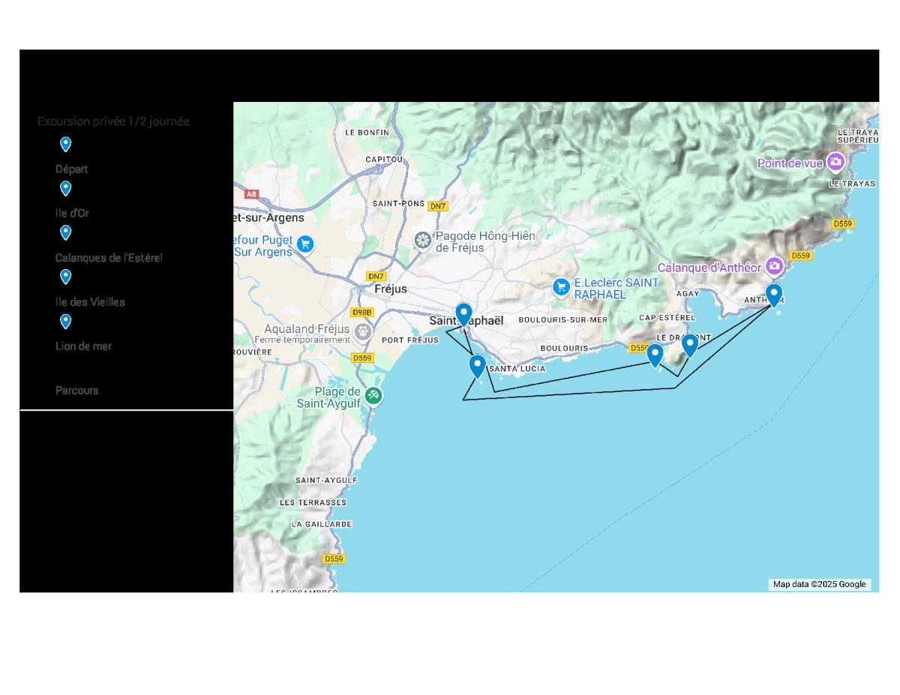Click the Carrefour Puget shopping cart icon
The width and height of the screenshot is (900, 695).
pyautogui.click(x=304, y=244)
